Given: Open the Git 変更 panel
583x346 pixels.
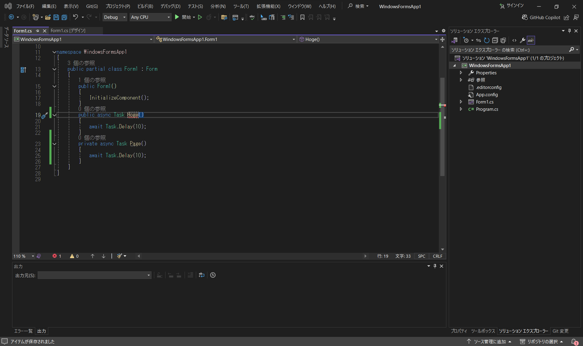Looking at the screenshot, I should [x=560, y=331].
